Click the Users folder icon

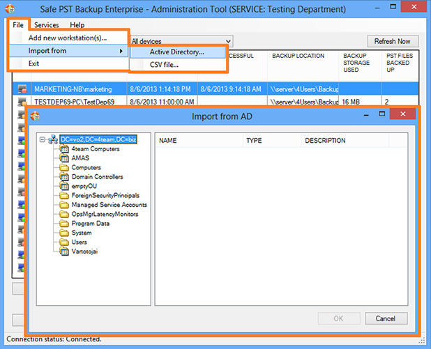click(64, 242)
